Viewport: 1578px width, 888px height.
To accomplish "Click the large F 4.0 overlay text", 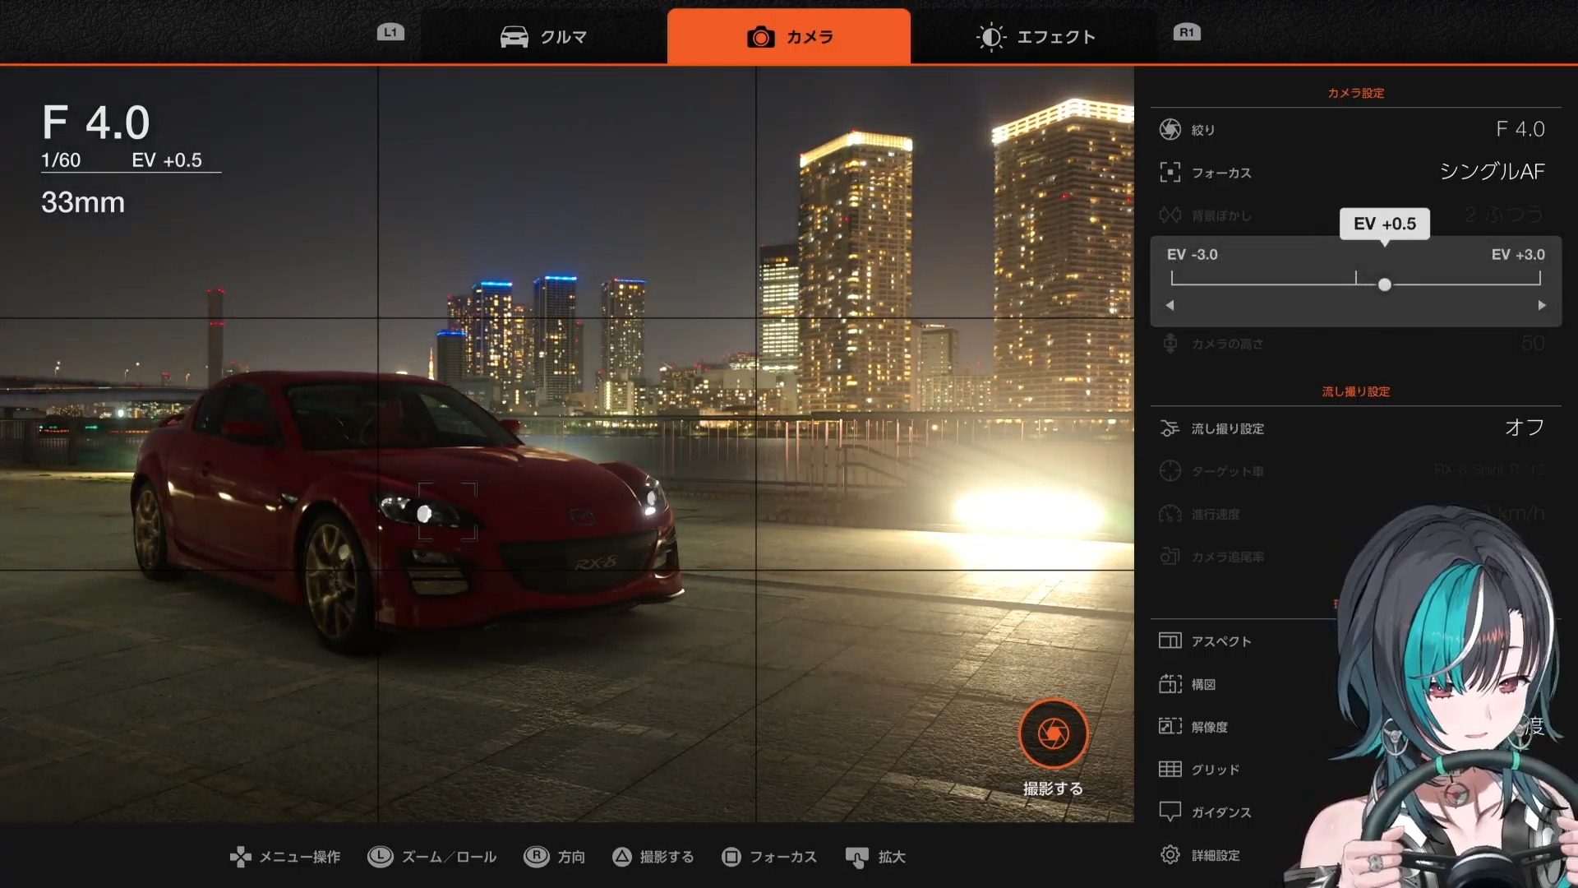I will point(96,123).
